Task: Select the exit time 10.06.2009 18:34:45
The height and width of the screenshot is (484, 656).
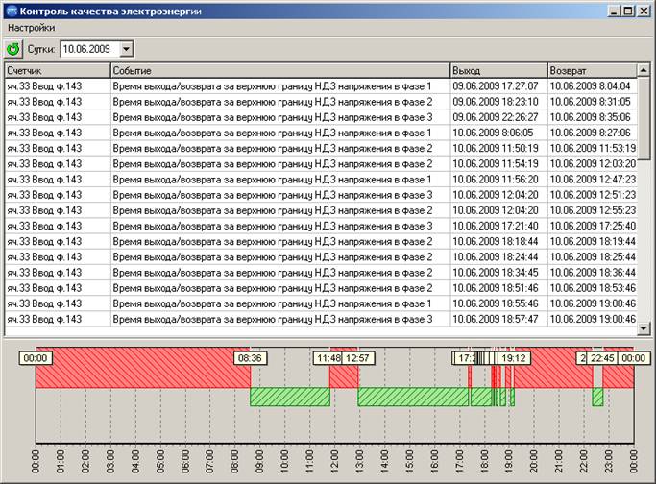Action: (496, 273)
